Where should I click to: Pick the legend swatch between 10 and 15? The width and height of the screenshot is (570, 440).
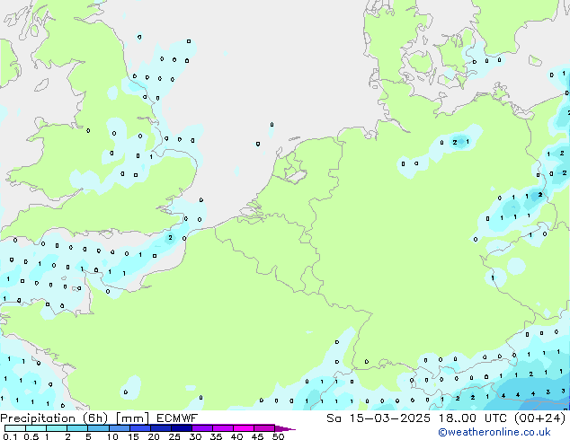(x=119, y=428)
